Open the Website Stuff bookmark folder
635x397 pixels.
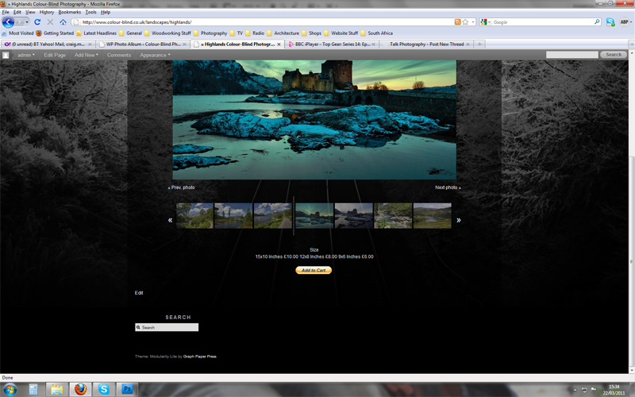click(341, 33)
